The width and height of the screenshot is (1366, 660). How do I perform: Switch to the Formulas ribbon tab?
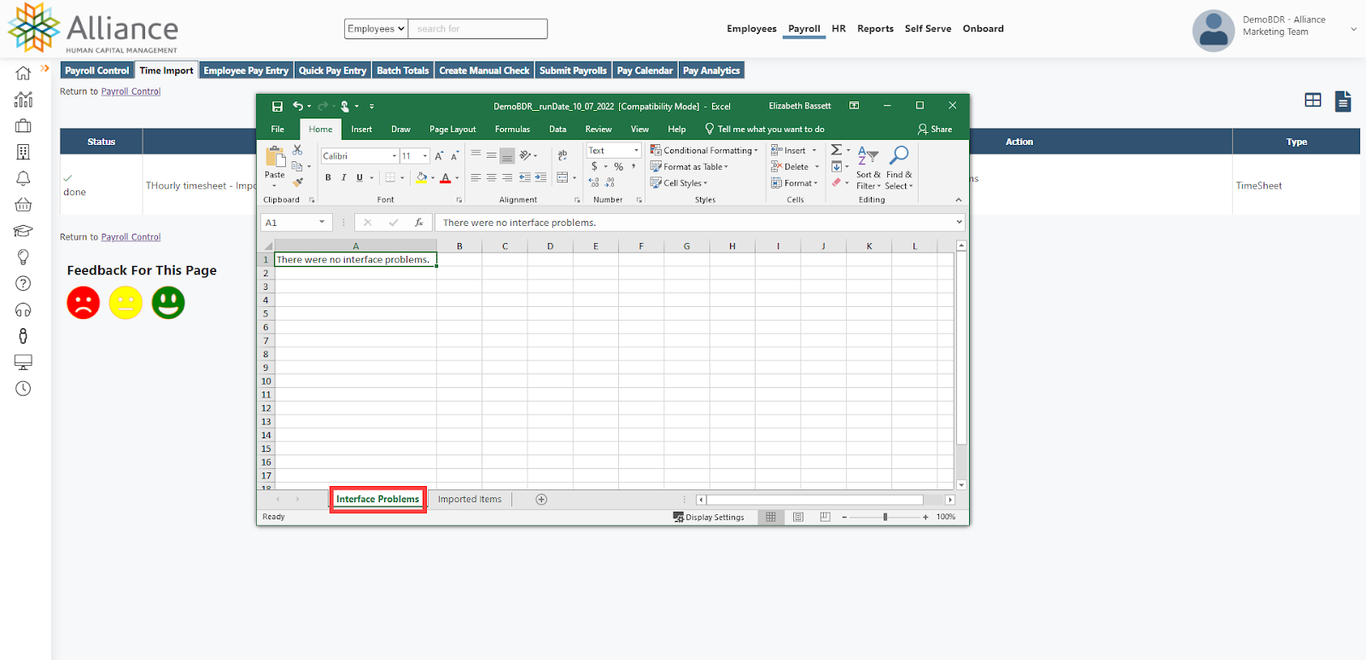click(512, 130)
